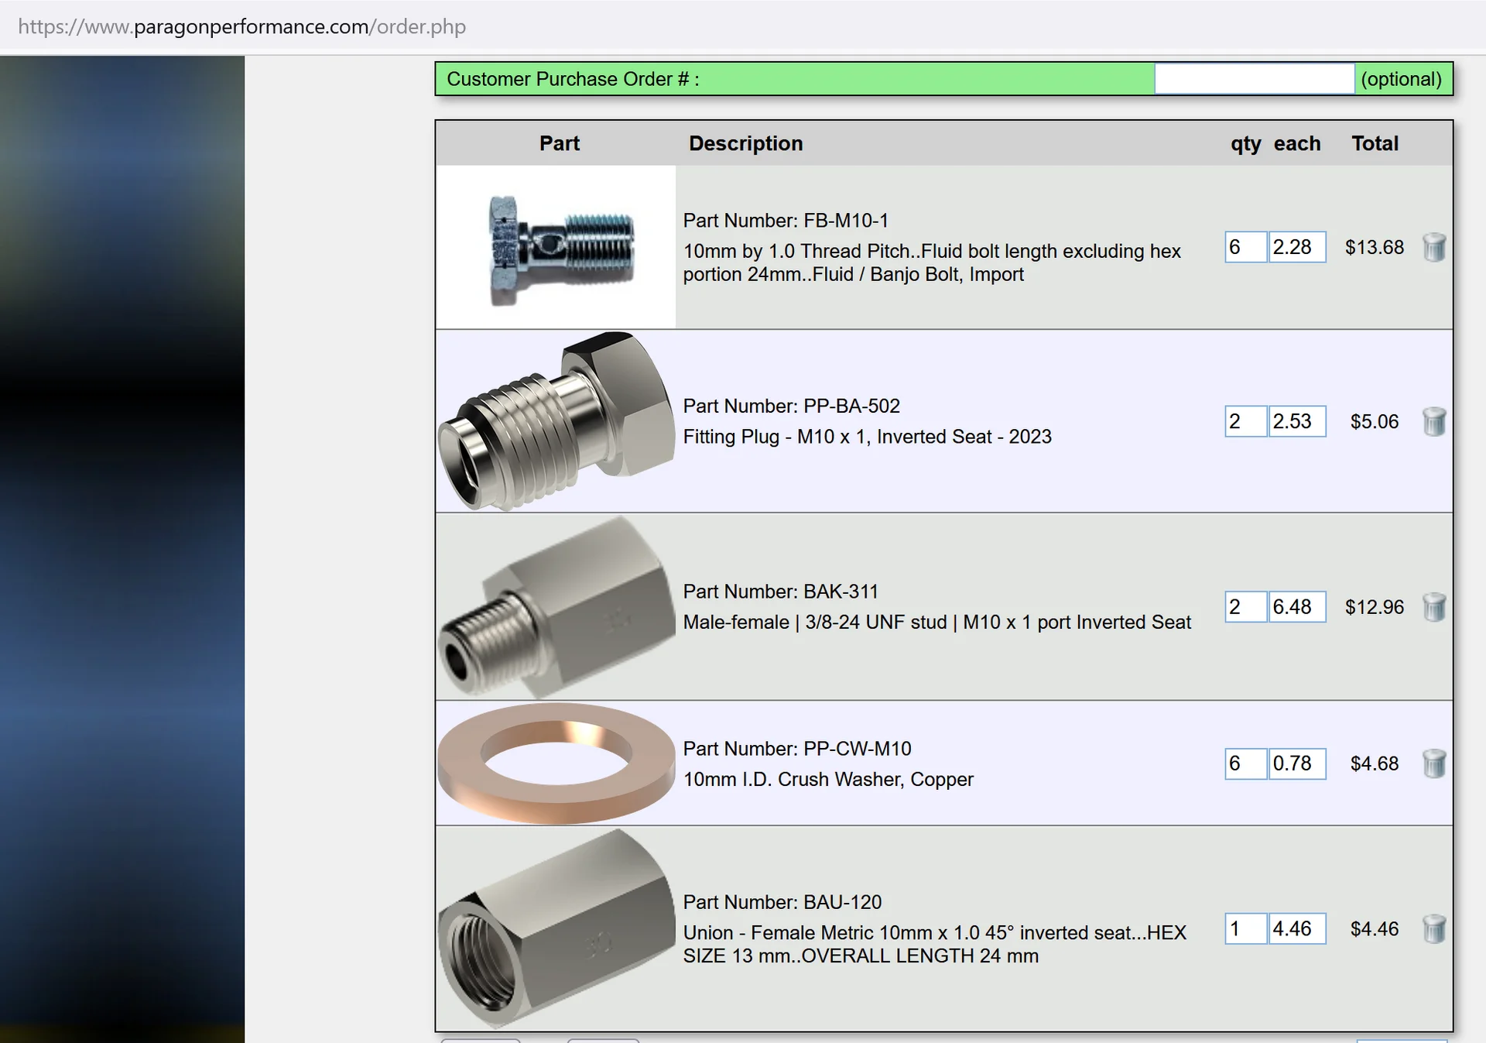
Task: Click the browser address bar URL
Action: (241, 27)
